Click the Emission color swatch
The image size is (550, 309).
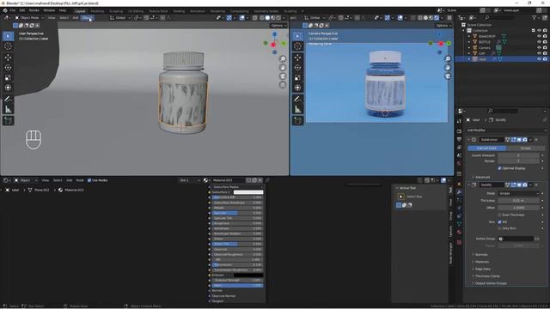pos(248,275)
